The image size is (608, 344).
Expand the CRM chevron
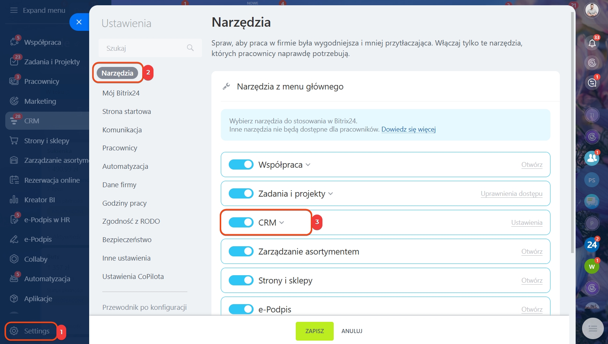pyautogui.click(x=282, y=223)
